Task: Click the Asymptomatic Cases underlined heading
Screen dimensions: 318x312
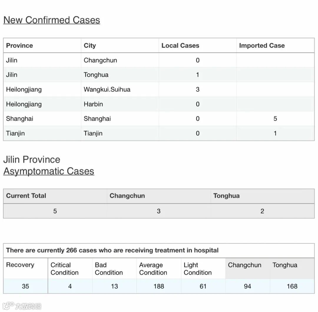Action: (x=49, y=171)
